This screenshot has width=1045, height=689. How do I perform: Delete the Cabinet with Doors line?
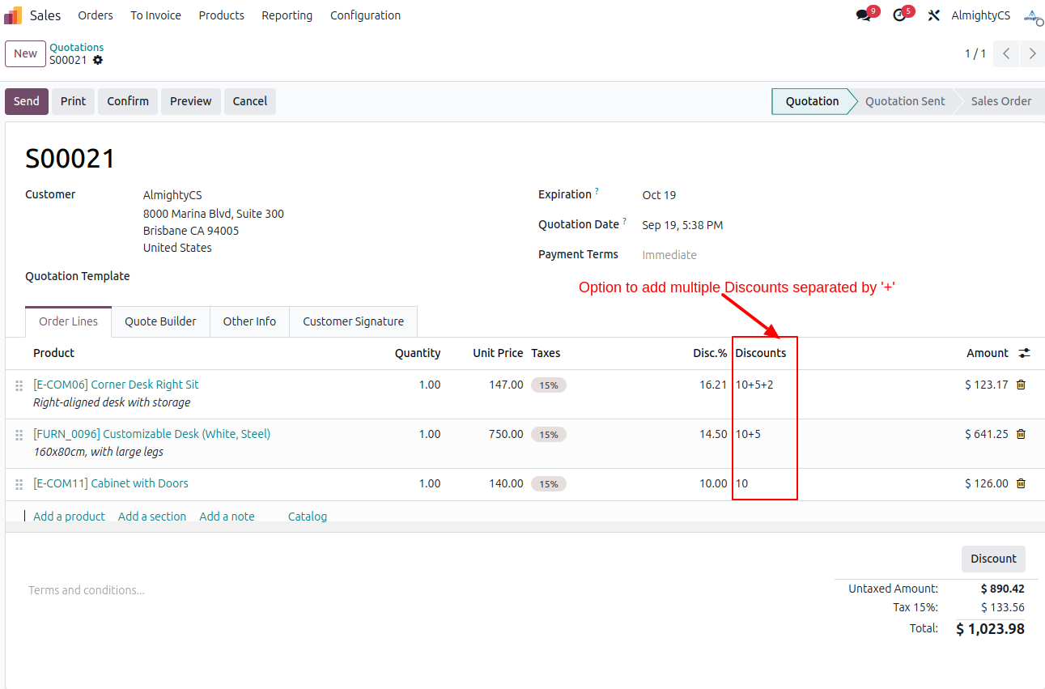click(1021, 483)
